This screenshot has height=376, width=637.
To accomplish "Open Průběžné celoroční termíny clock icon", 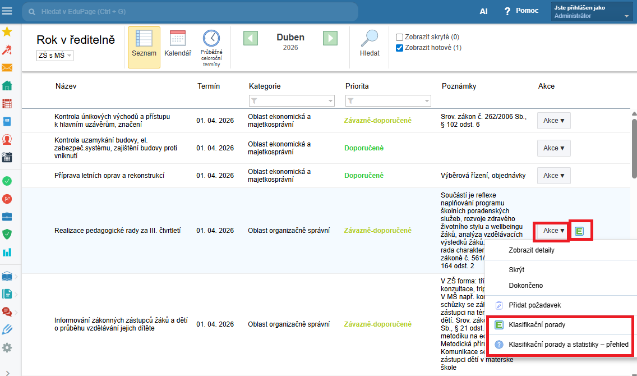I will [211, 47].
